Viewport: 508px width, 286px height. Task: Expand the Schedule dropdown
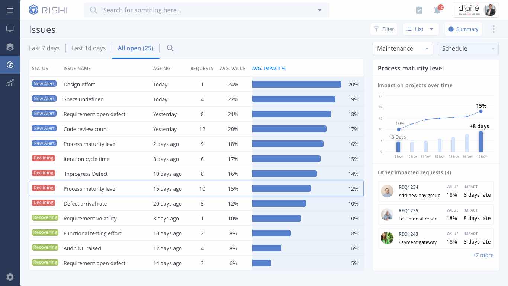[x=468, y=48]
